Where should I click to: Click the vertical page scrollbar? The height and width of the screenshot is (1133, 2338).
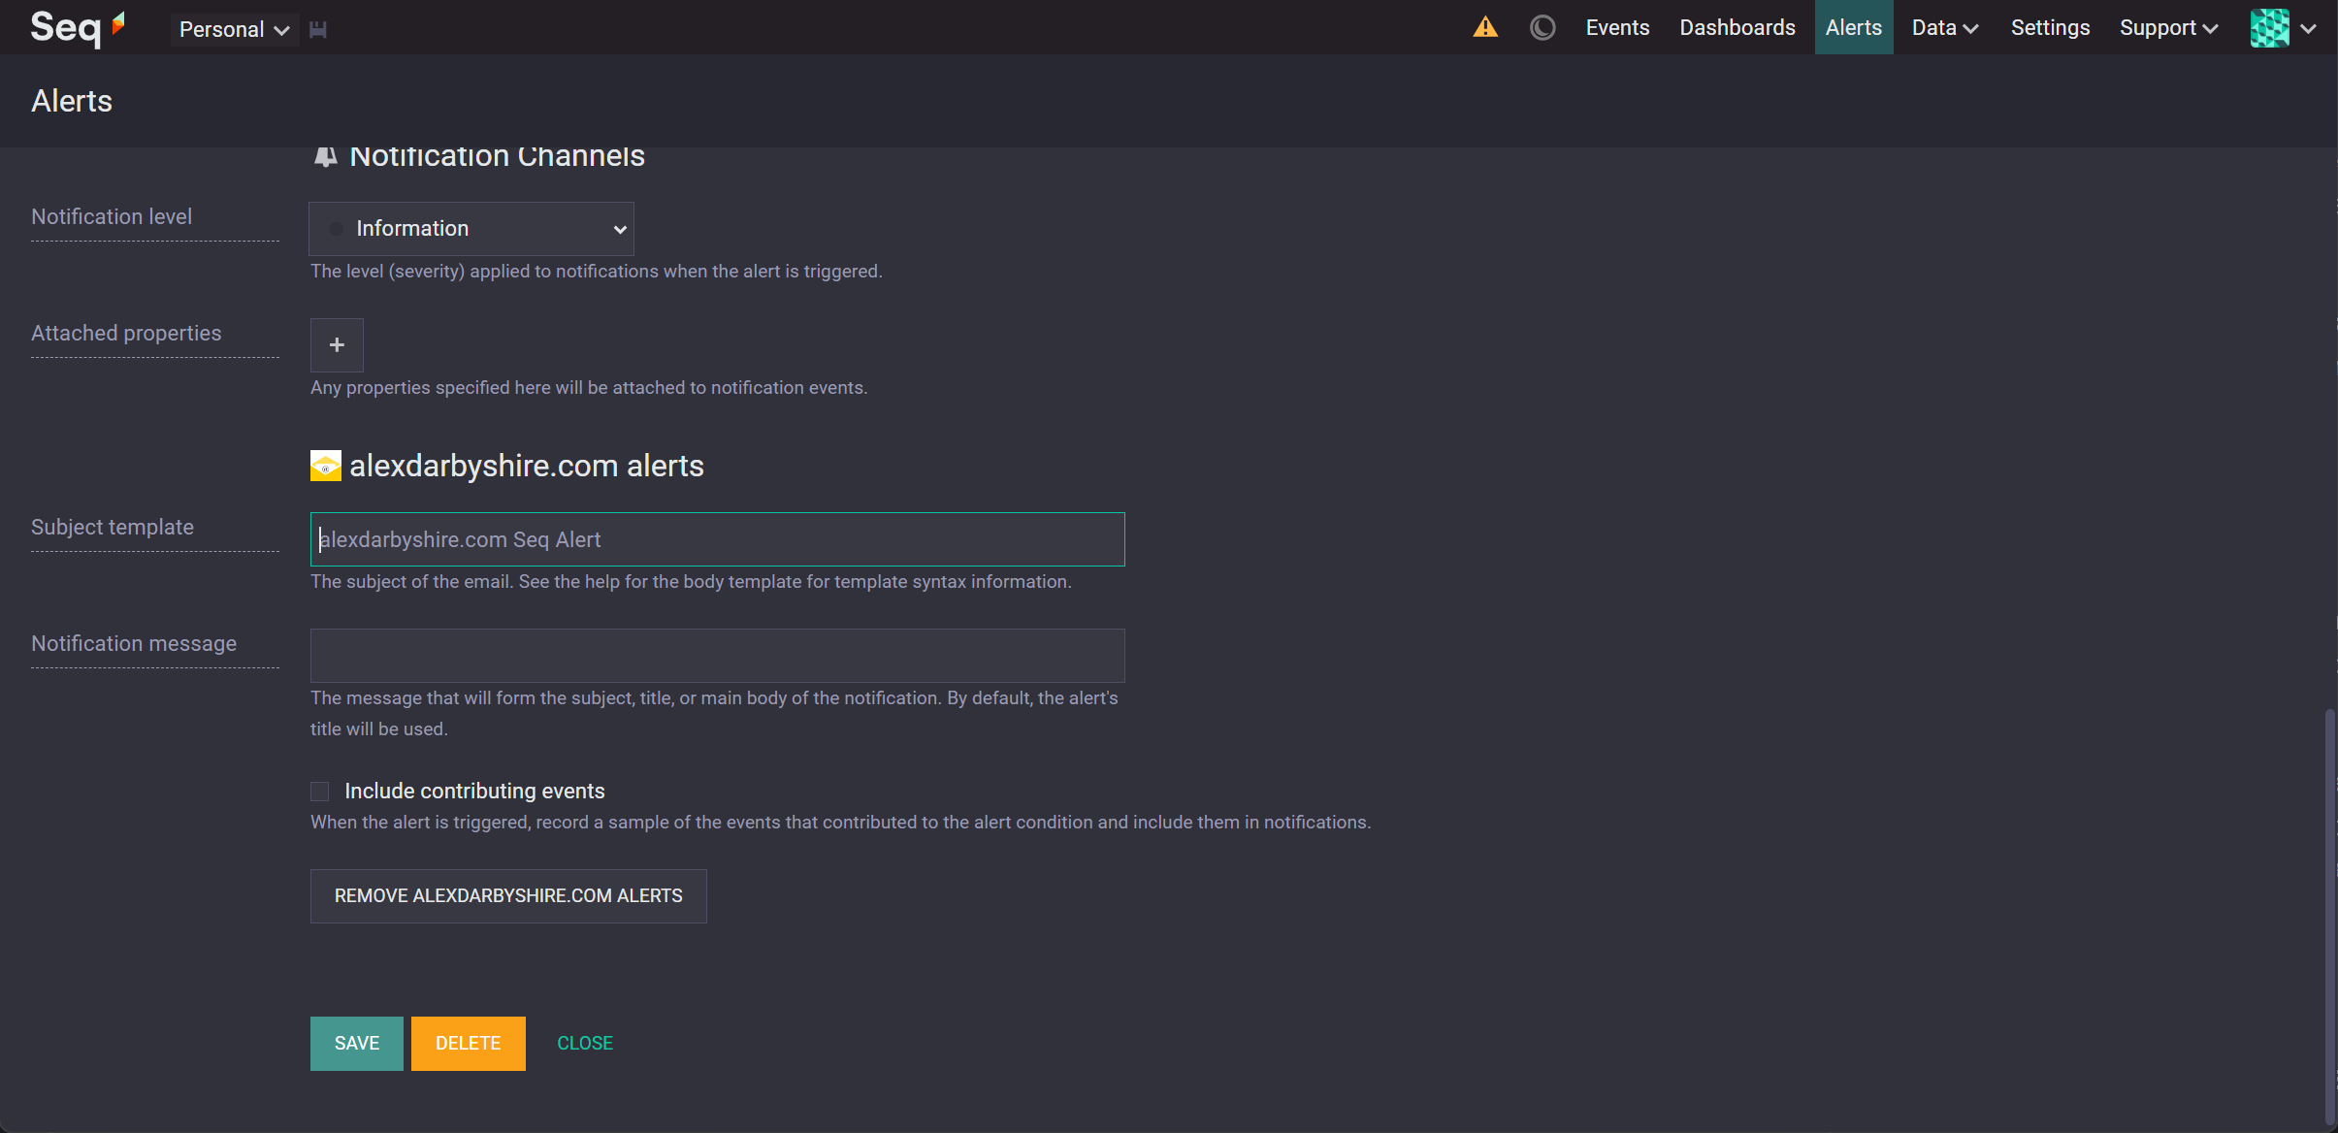(x=2329, y=916)
